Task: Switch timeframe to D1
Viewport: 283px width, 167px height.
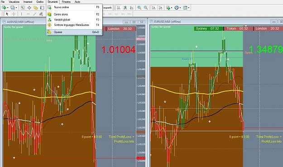Action: tap(116, 14)
